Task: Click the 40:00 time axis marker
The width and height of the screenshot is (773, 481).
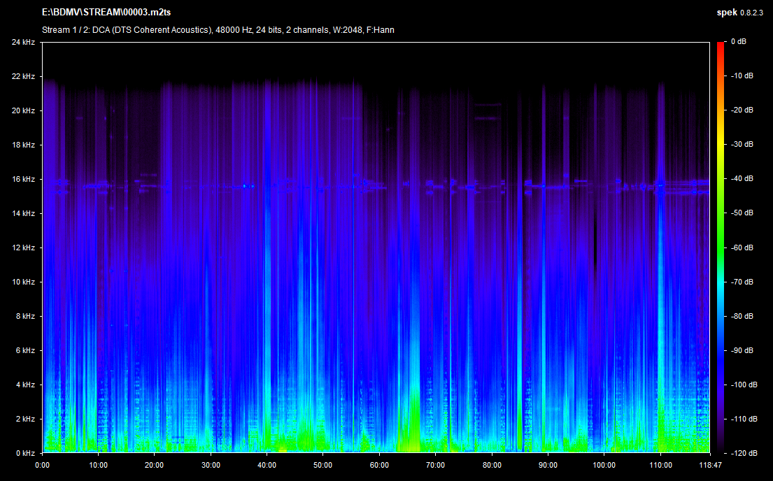Action: tap(267, 464)
